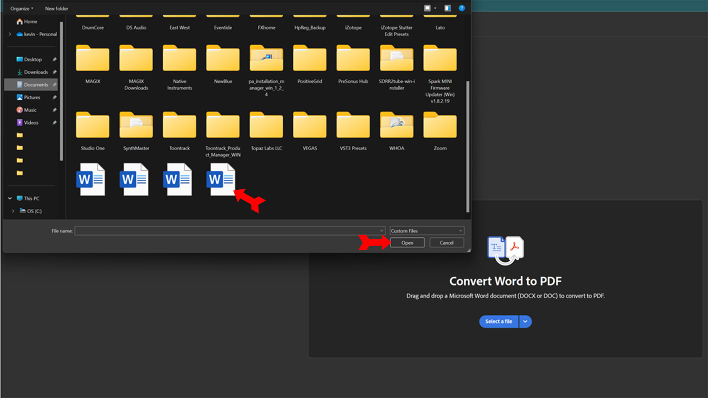708x398 pixels.
Task: Go to Downloads in the sidebar
Action: coord(36,72)
